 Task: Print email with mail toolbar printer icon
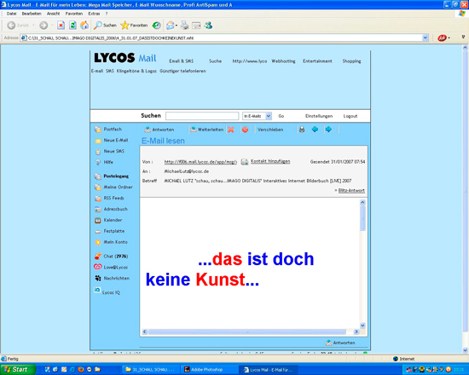pos(302,130)
